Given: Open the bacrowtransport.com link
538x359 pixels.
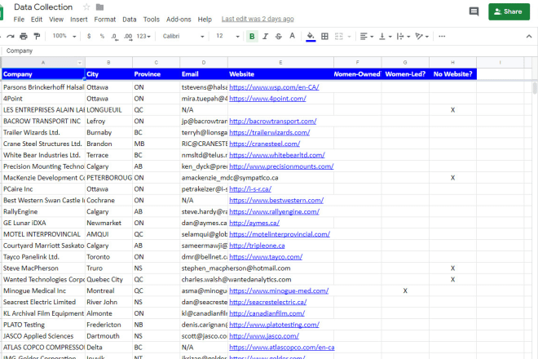Looking at the screenshot, I should point(273,122).
